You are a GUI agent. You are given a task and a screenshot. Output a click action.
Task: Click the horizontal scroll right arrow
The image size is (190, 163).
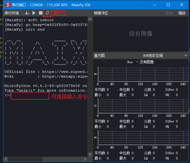point(85,159)
